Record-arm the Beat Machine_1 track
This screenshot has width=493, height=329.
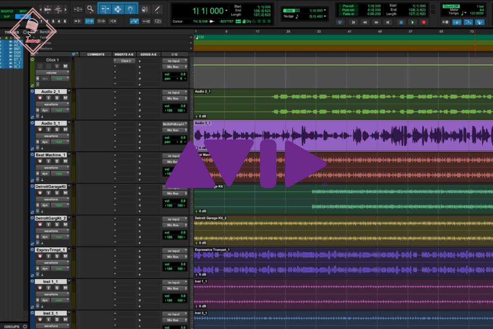coord(40,161)
